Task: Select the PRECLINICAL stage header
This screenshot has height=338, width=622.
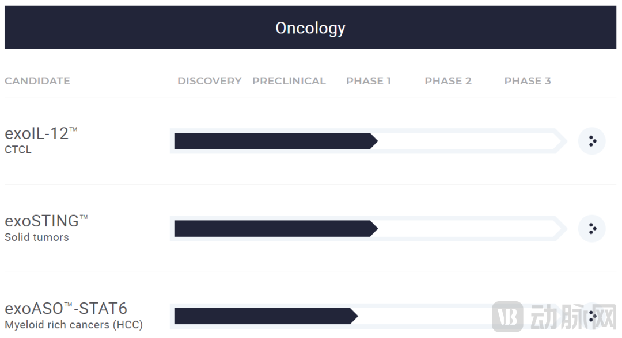Action: tap(289, 81)
